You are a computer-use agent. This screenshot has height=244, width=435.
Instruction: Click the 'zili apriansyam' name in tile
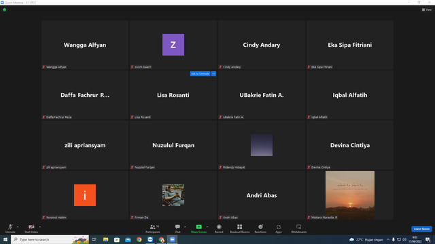tap(85, 145)
